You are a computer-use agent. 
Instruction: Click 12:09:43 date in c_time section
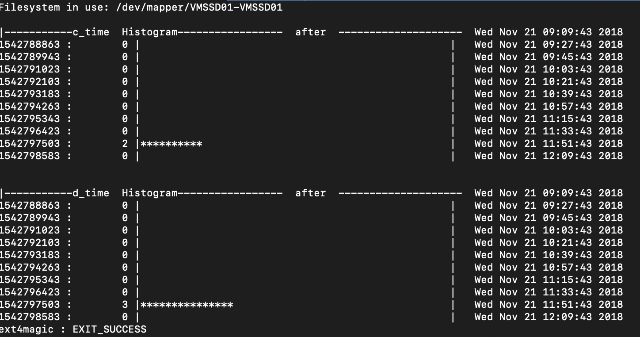(549, 156)
